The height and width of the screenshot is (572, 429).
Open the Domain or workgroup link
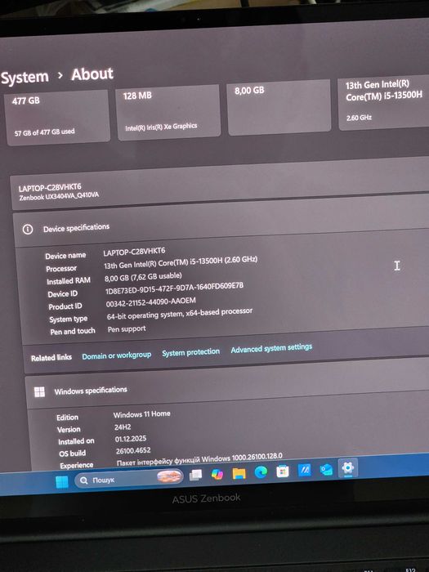116,355
